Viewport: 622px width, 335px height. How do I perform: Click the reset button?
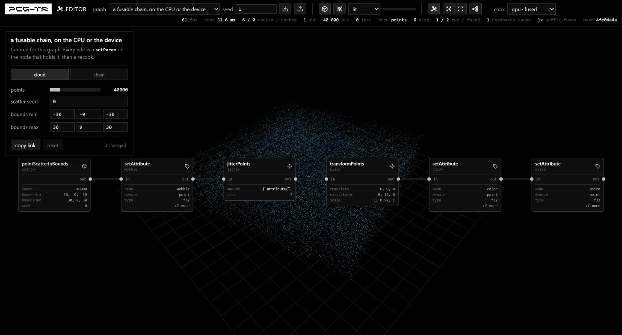tap(53, 145)
